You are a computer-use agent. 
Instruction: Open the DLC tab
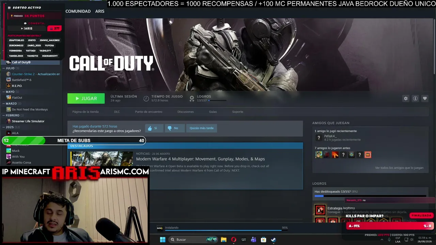pyautogui.click(x=117, y=112)
